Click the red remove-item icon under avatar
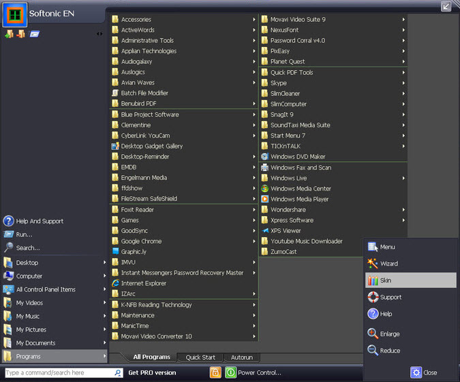 (21, 34)
